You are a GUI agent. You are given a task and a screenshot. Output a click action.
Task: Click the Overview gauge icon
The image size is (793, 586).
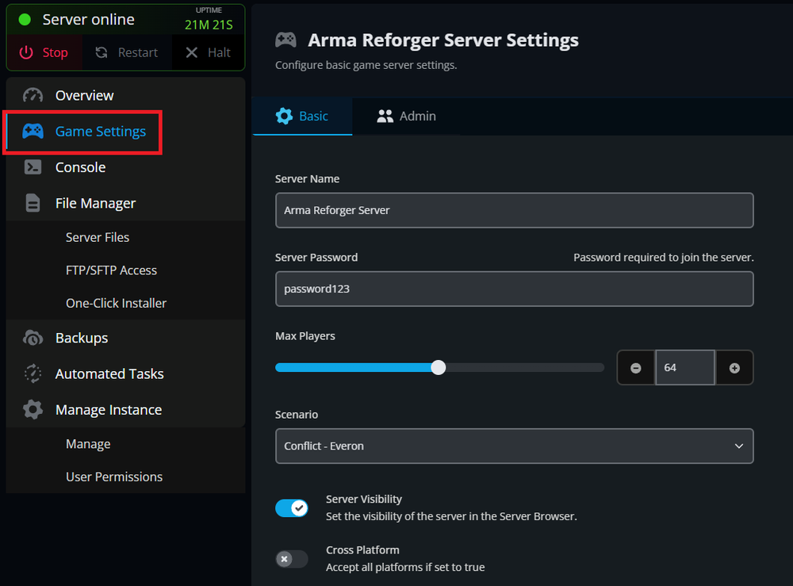click(33, 95)
